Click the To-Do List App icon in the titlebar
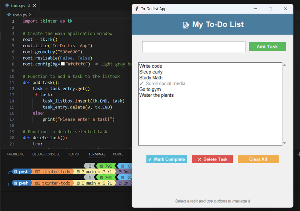This screenshot has height=211, width=300. (137, 9)
